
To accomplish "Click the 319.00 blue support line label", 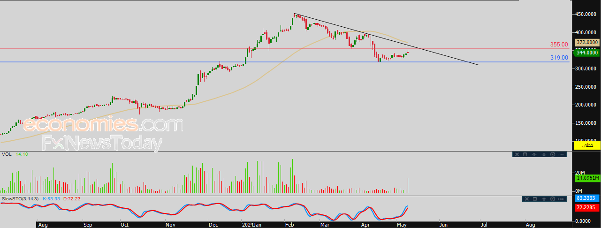I will (559, 58).
